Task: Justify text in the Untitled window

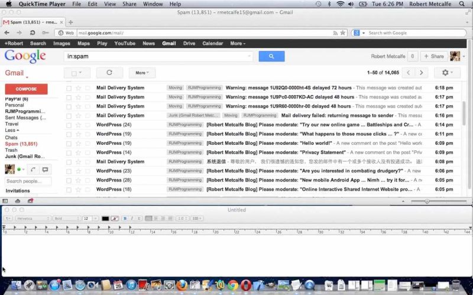Action: pos(170,218)
